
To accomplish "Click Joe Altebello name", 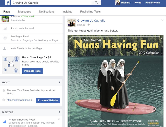I will pos(18,20).
